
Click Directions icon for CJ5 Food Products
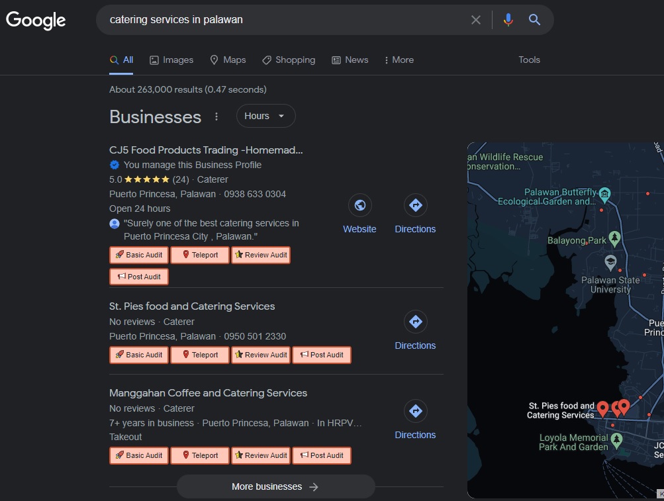click(416, 205)
